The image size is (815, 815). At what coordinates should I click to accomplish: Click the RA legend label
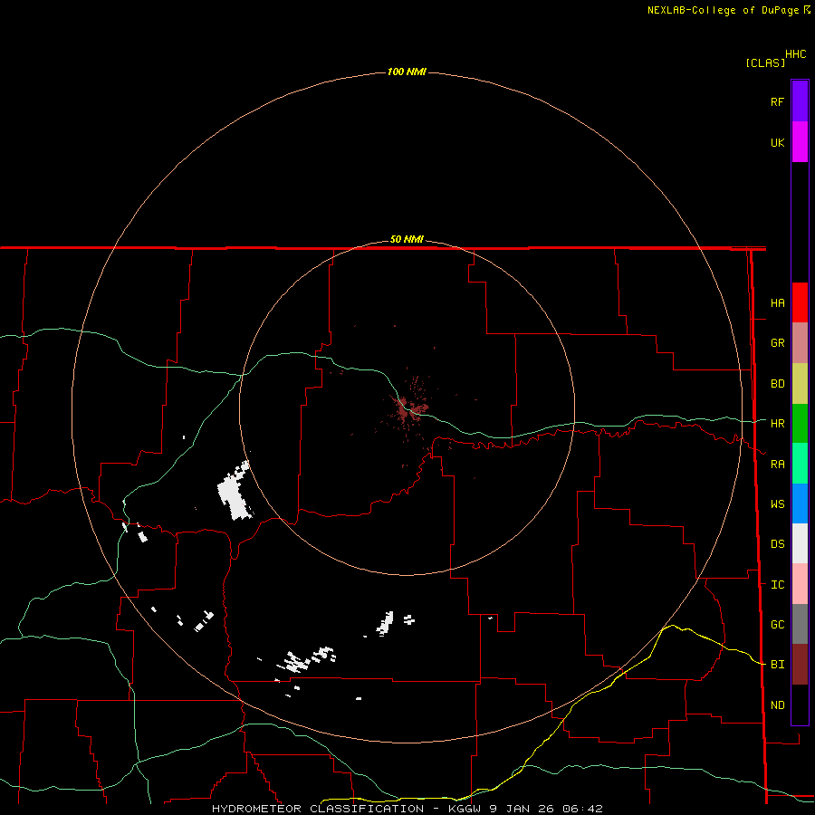777,465
